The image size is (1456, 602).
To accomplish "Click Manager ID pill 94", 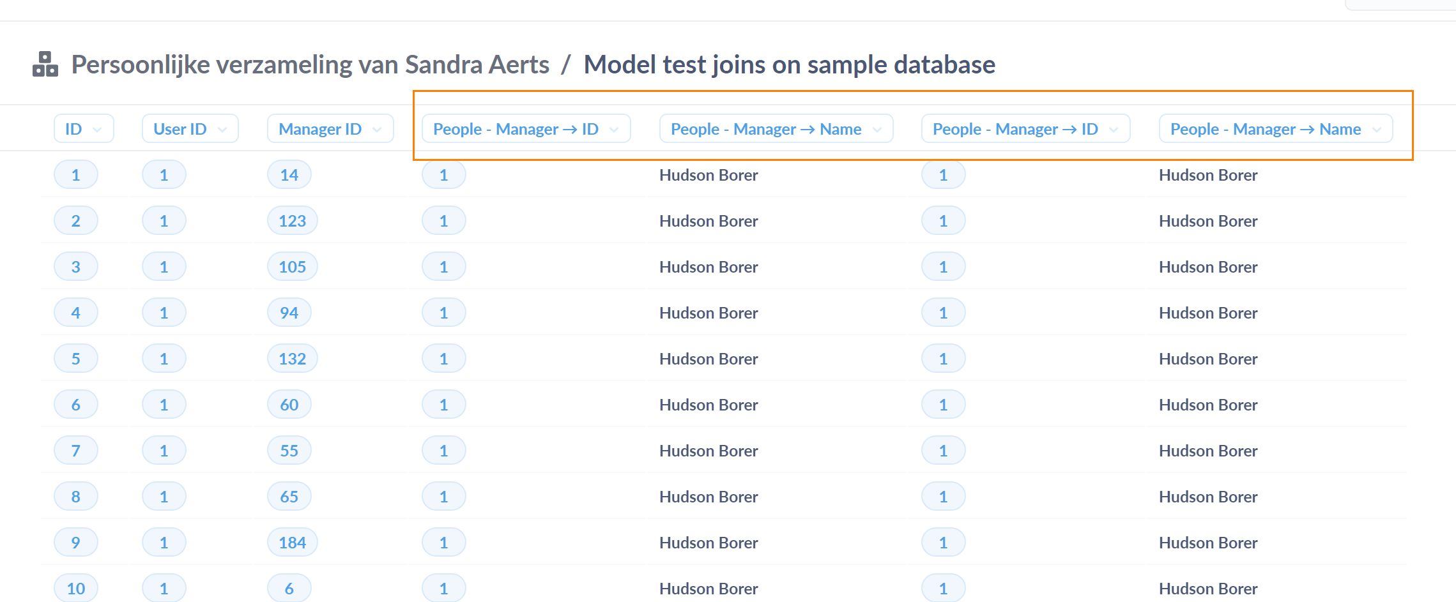I will [x=289, y=313].
